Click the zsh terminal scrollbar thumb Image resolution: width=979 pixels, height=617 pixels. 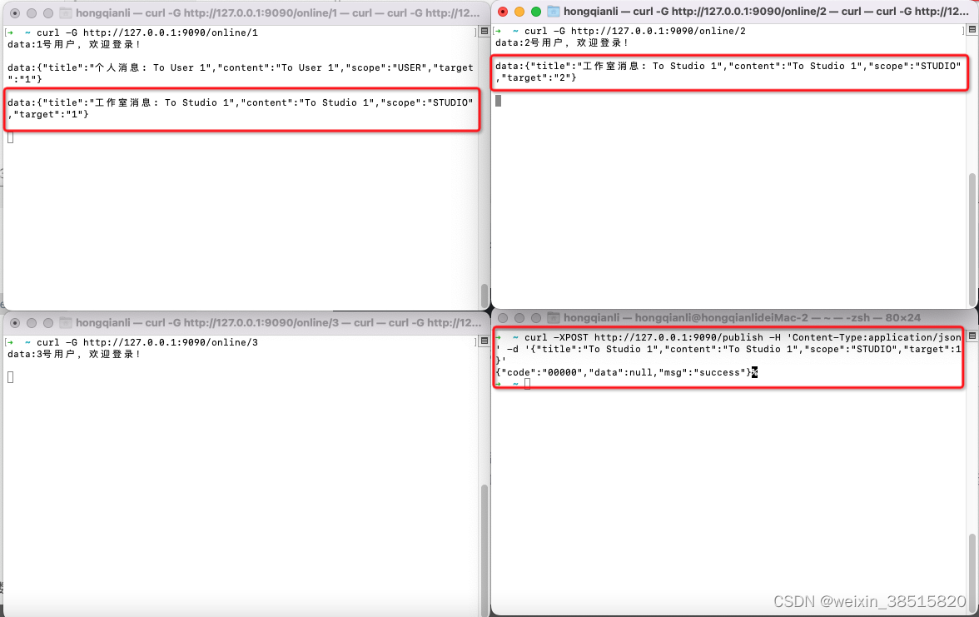point(972,573)
